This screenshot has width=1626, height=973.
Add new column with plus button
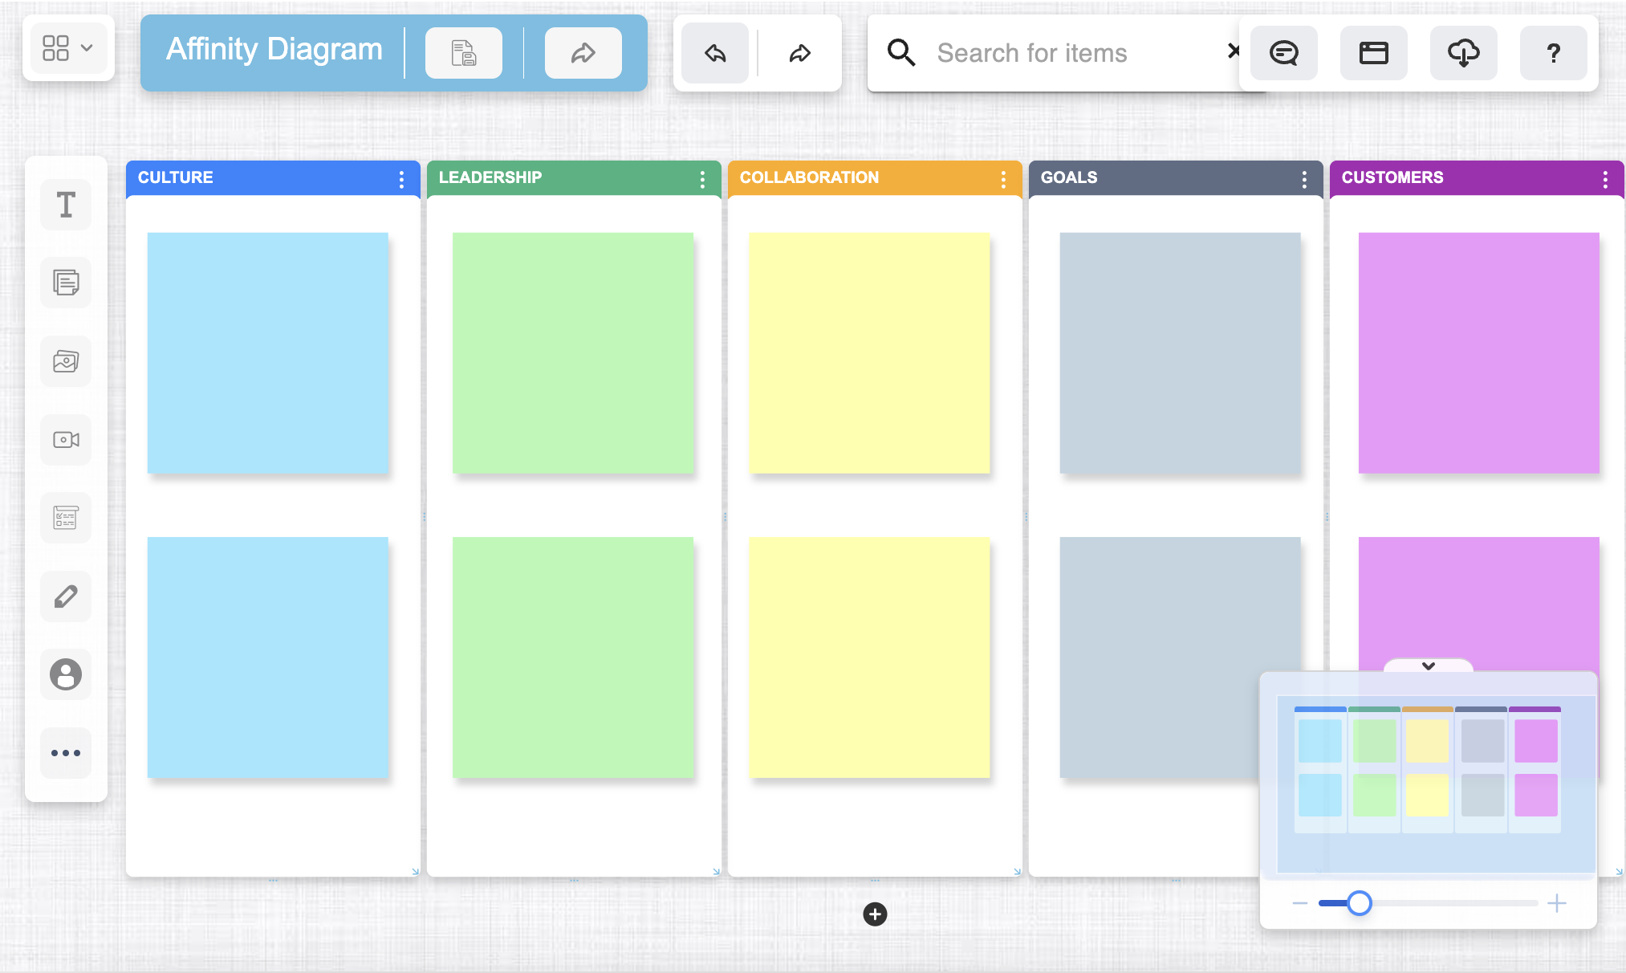pos(875,914)
